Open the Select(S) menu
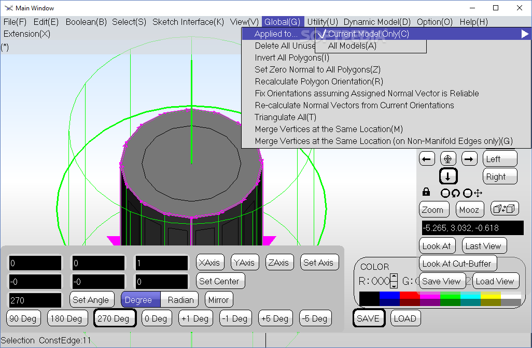The image size is (532, 348). click(x=129, y=22)
